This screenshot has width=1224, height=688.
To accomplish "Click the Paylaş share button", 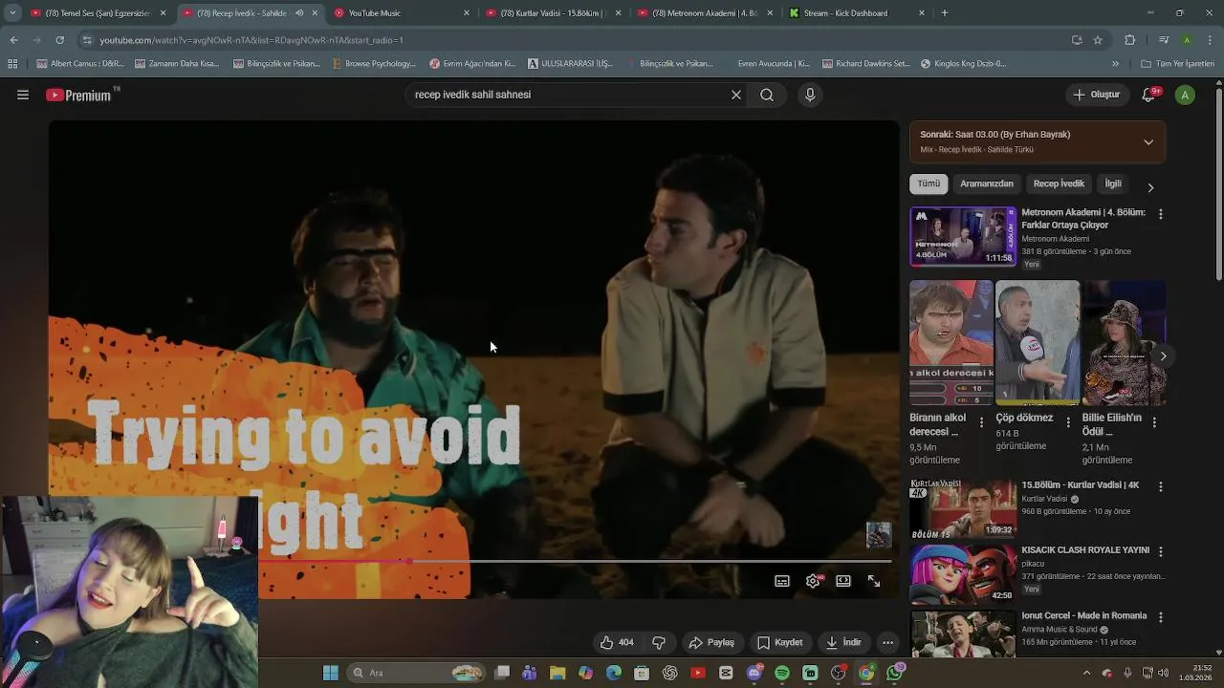I will [711, 642].
